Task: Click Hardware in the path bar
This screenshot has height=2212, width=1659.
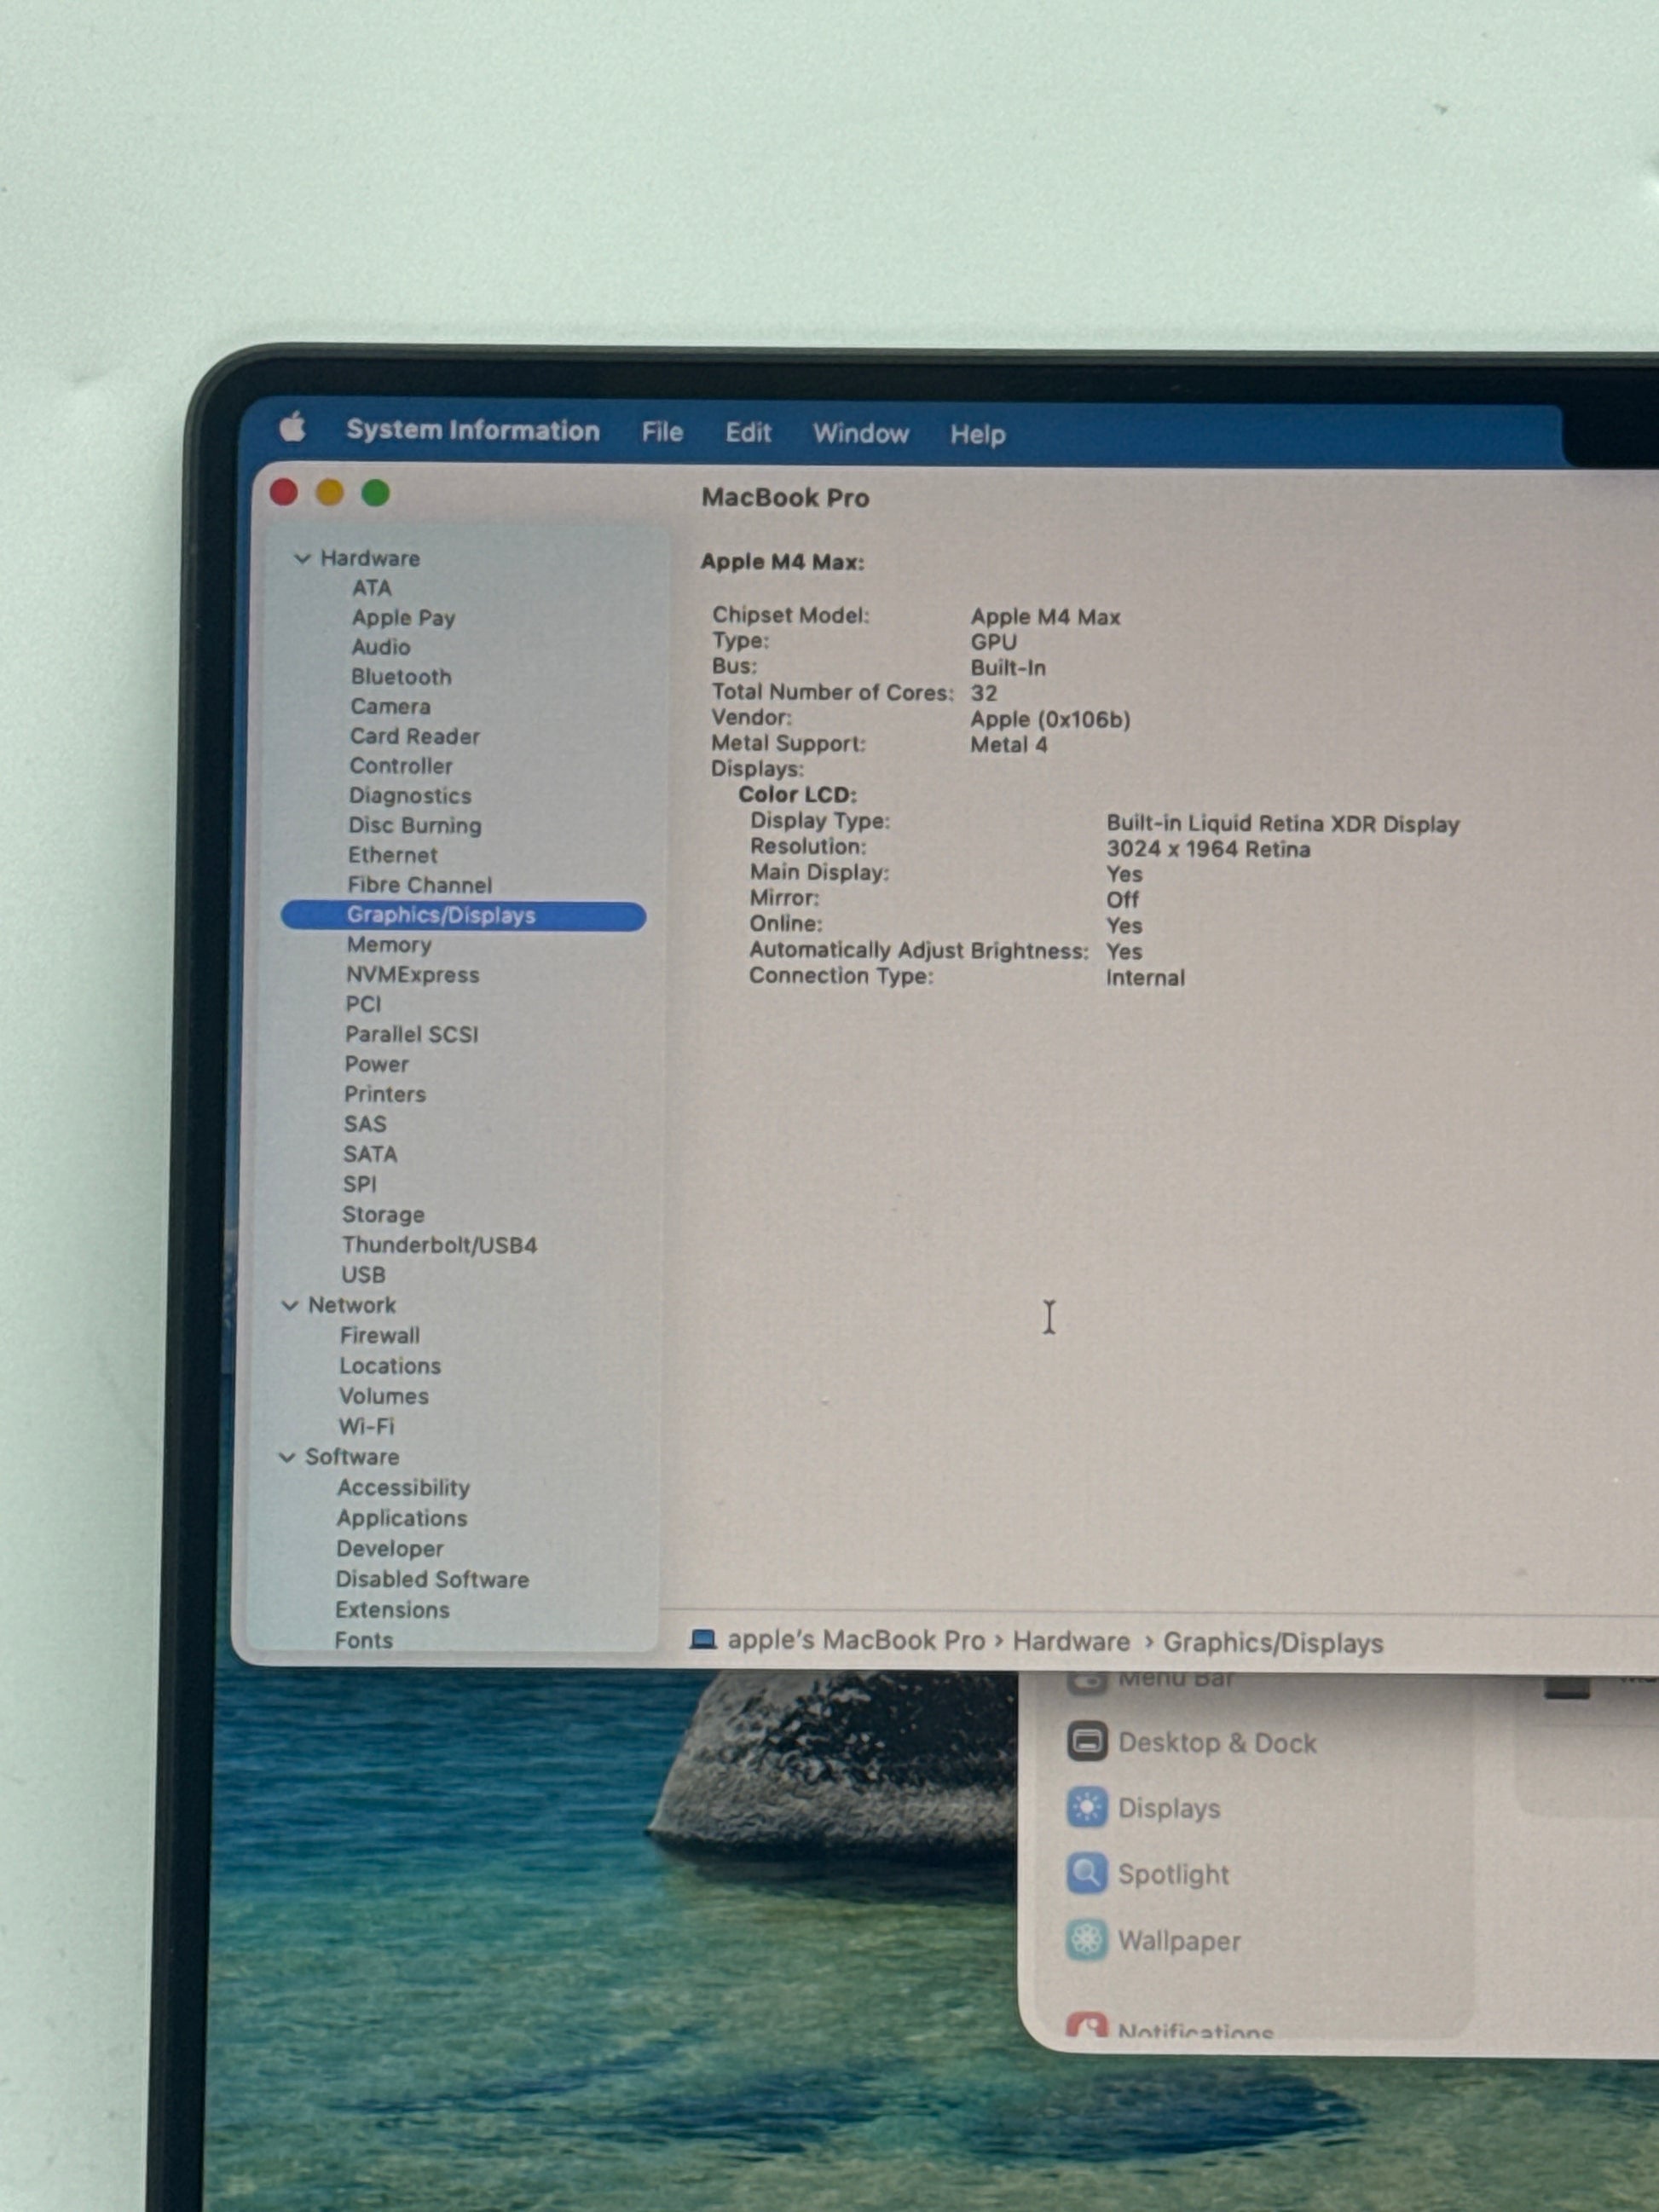Action: click(x=1070, y=1641)
